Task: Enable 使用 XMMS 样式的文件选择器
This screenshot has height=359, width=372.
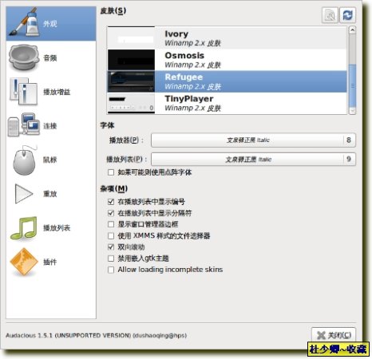Action: coord(111,235)
